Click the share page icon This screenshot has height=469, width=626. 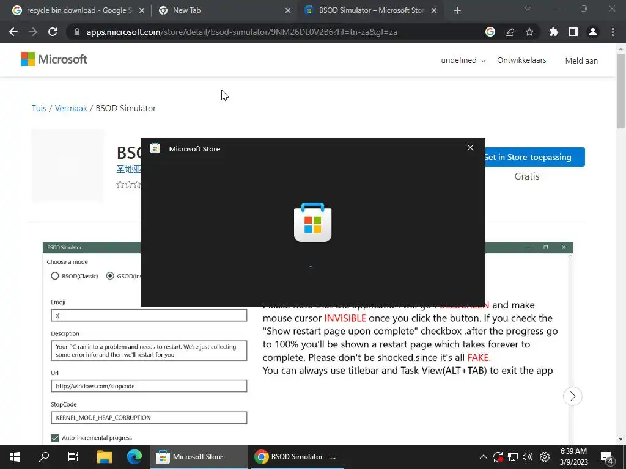click(510, 32)
